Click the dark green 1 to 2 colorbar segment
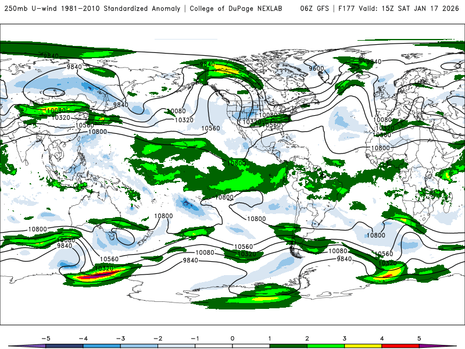Image resolution: width=465 pixels, height=349 pixels. (x=288, y=346)
